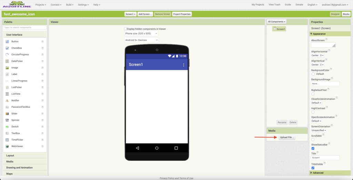
Task: Open the CloseScreenAnimation Default dropdown
Action: point(316,103)
